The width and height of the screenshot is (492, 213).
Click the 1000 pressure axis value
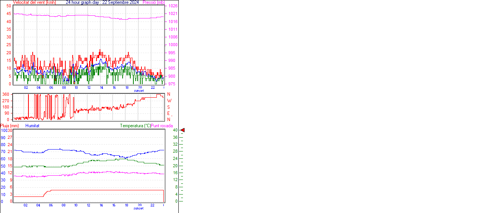click(x=173, y=45)
